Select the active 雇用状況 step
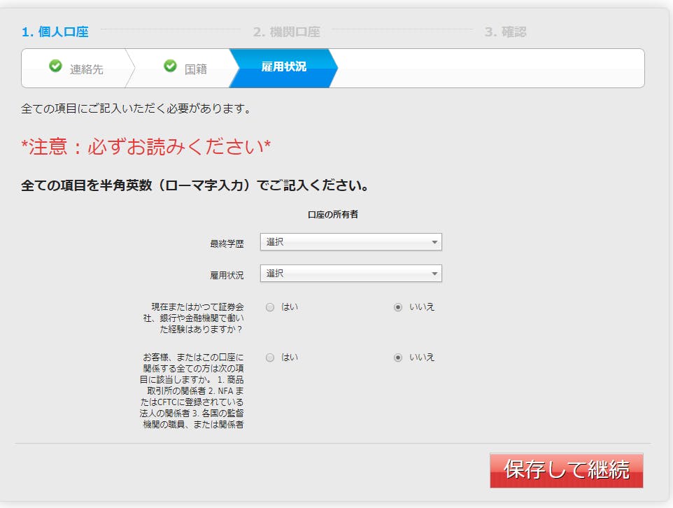This screenshot has height=508, width=673. (283, 67)
